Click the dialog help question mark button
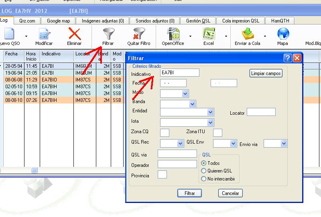The height and width of the screenshot is (217, 321). pyautogui.click(x=287, y=58)
